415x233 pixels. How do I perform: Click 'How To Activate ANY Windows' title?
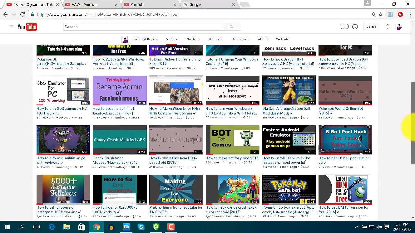coord(118,61)
